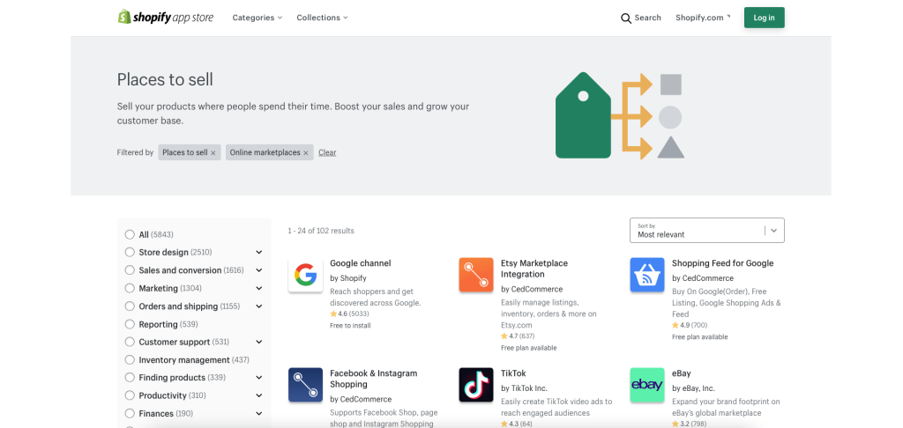This screenshot has width=903, height=428.
Task: Open the TikTok app icon
Action: (x=476, y=385)
